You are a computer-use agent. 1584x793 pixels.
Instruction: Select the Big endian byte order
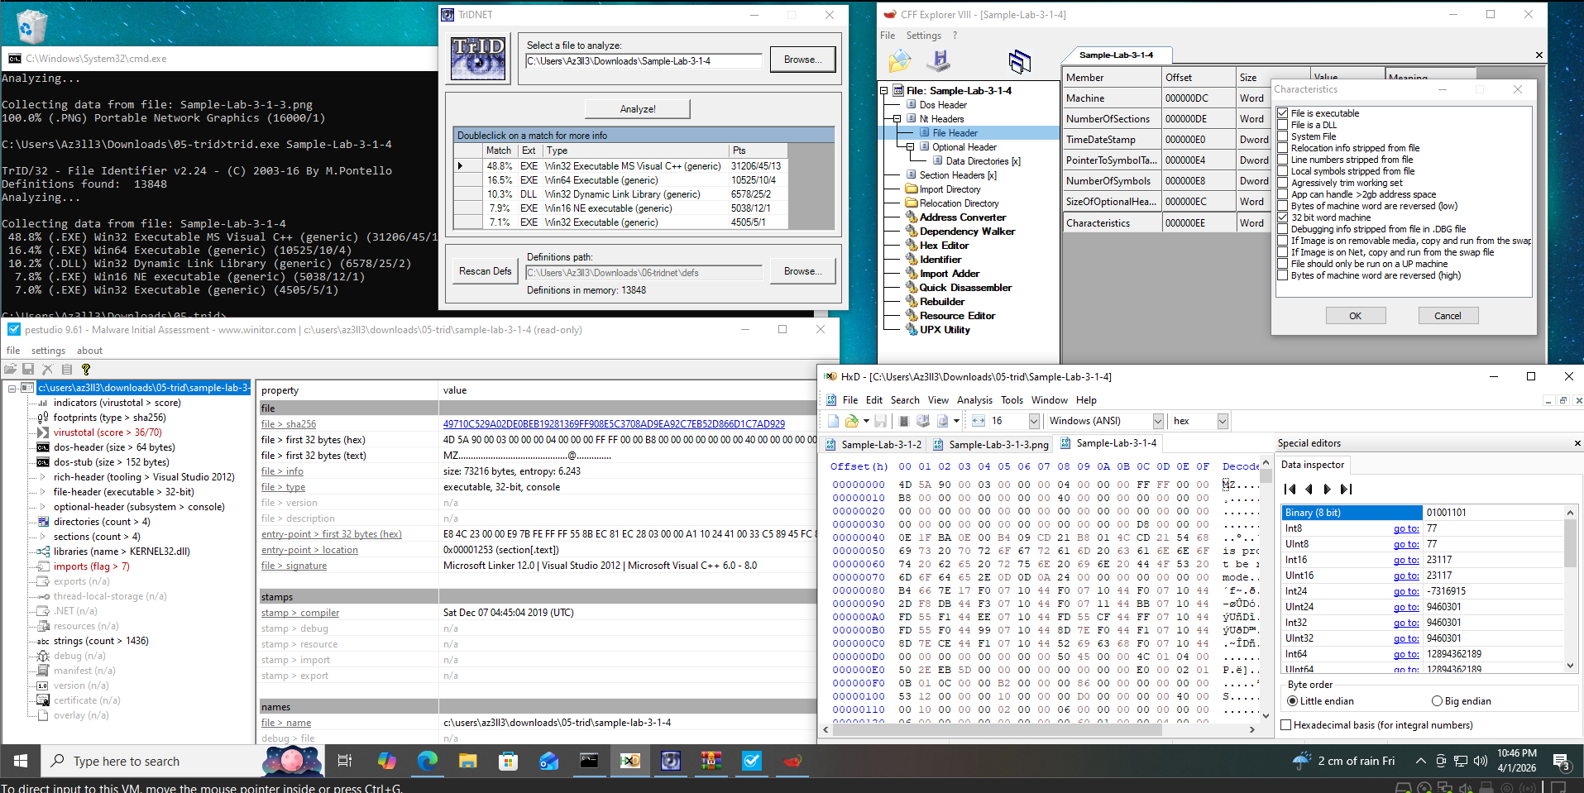point(1437,701)
